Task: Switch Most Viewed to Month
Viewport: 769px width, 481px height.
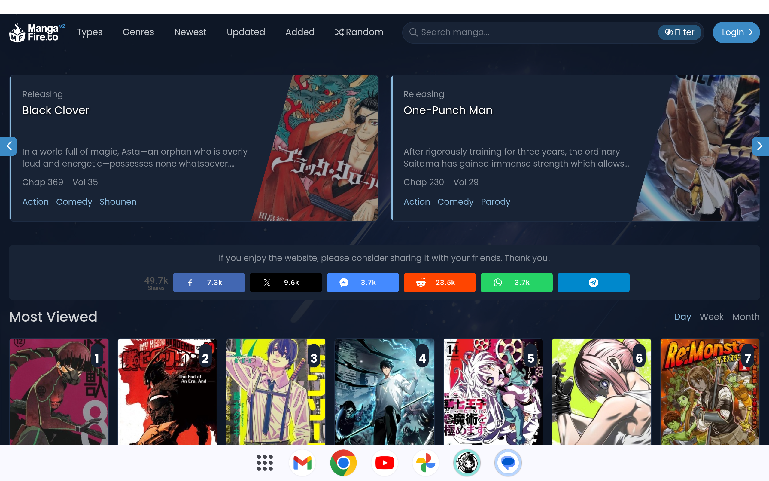Action: point(746,317)
